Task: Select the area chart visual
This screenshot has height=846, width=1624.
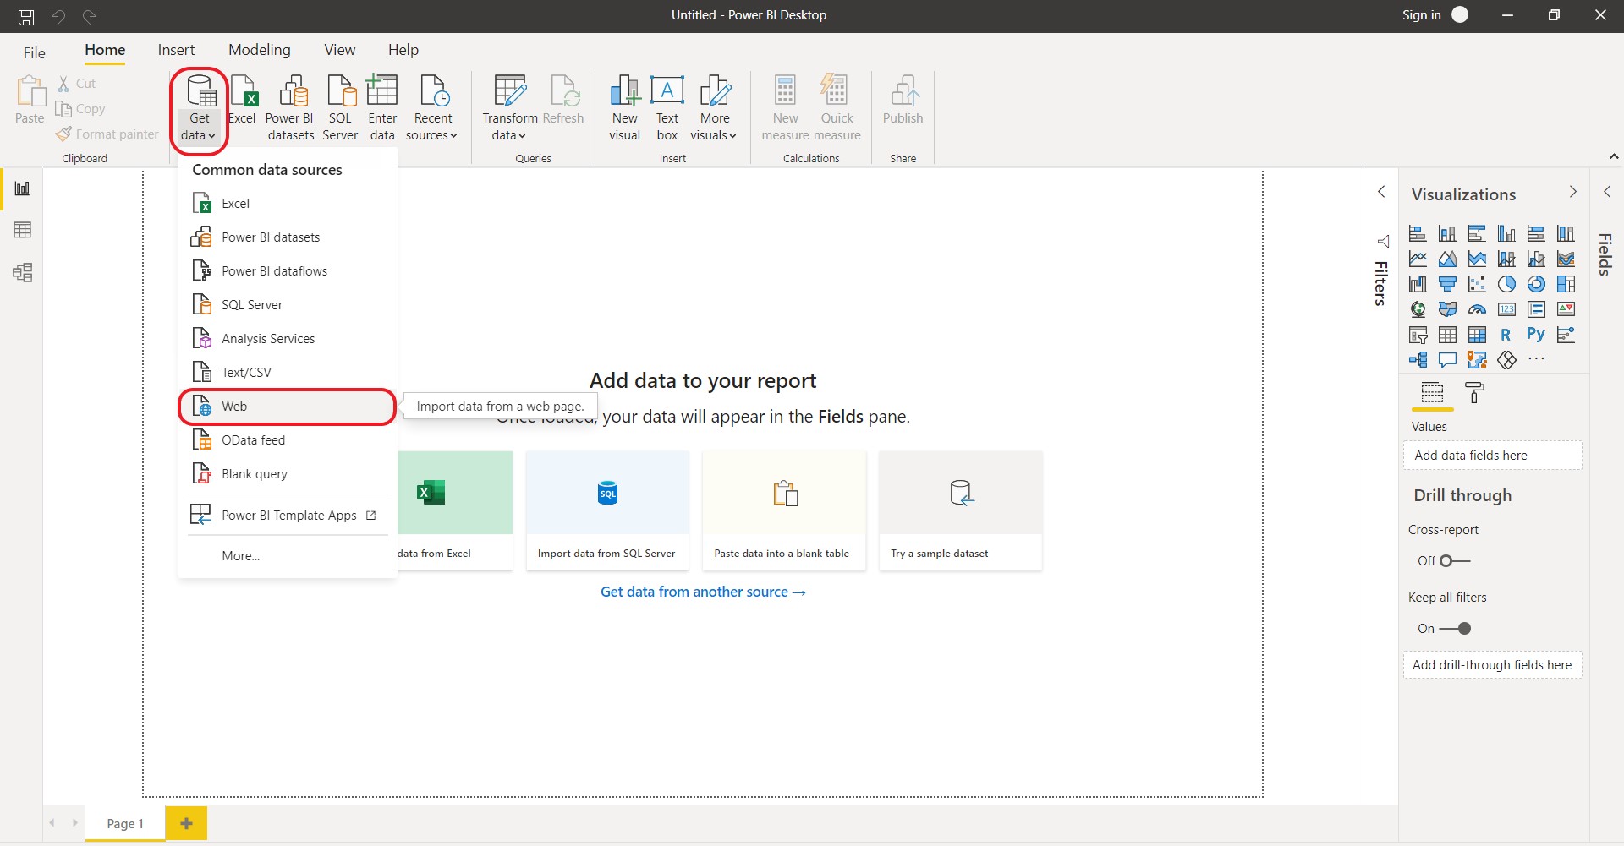Action: tap(1448, 259)
